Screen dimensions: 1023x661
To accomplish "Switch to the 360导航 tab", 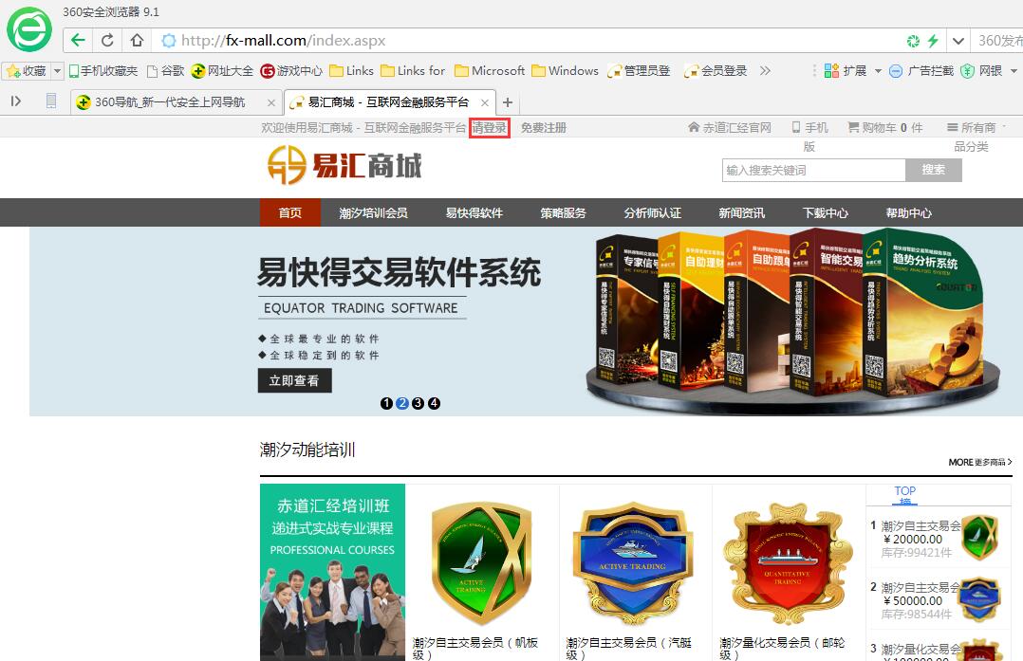I will (177, 102).
